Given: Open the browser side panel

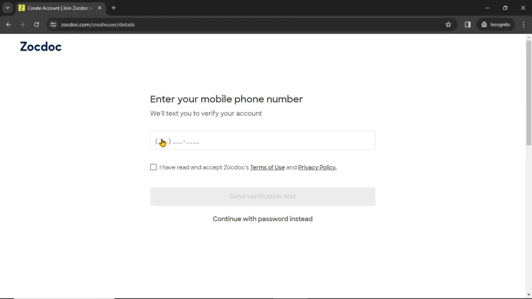Looking at the screenshot, I should point(468,25).
